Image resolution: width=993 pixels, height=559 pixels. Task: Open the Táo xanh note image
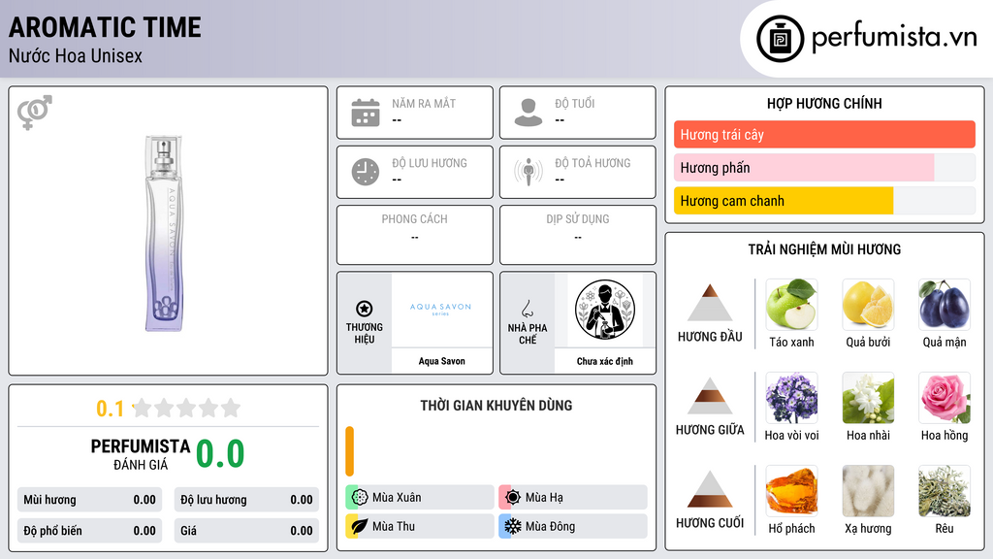791,305
